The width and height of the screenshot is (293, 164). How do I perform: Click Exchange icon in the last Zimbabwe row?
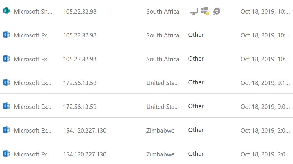(x=6, y=154)
